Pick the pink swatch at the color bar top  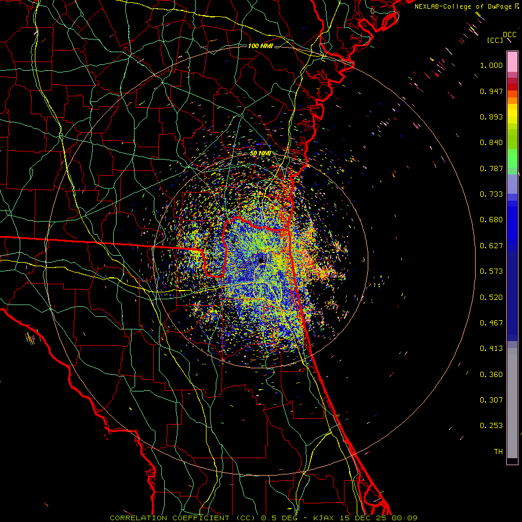pyautogui.click(x=512, y=61)
